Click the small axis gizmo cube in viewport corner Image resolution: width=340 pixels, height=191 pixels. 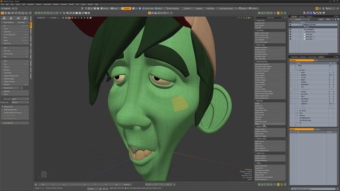coord(44,175)
